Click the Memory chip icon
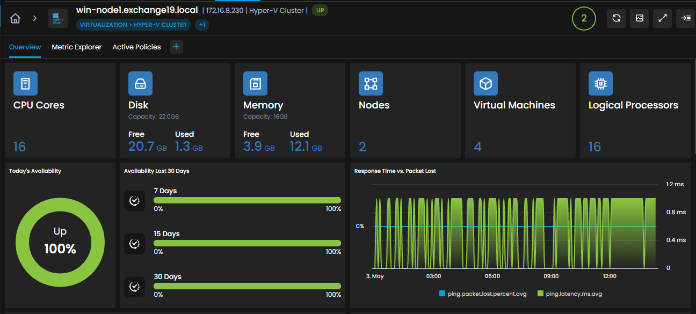This screenshot has height=314, width=696. coord(255,84)
